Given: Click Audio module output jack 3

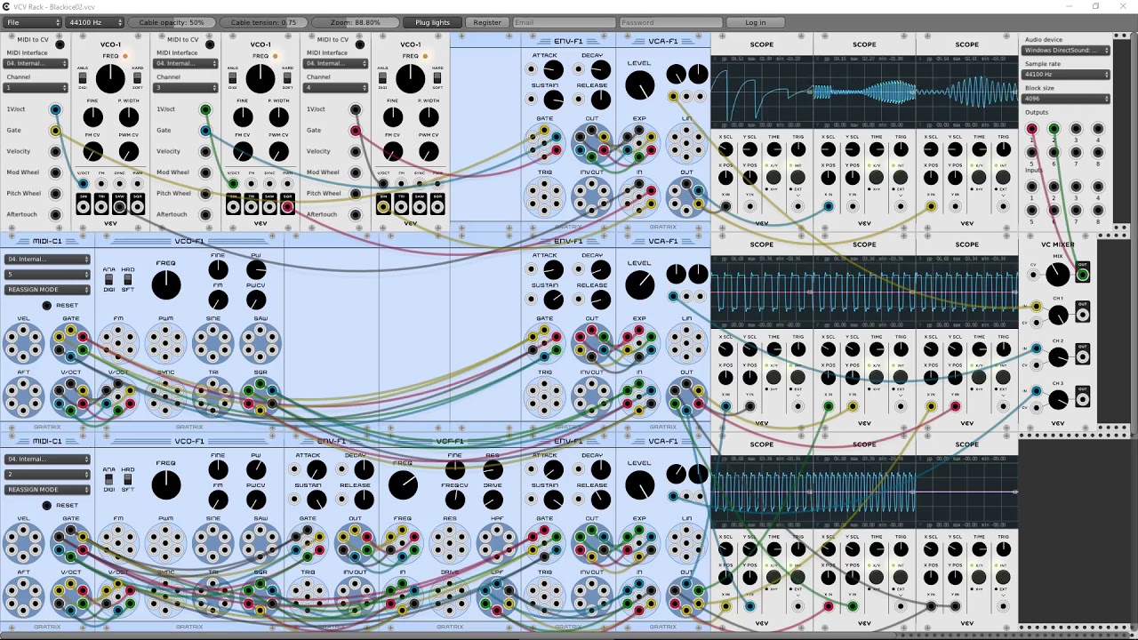Looking at the screenshot, I should tap(1076, 129).
